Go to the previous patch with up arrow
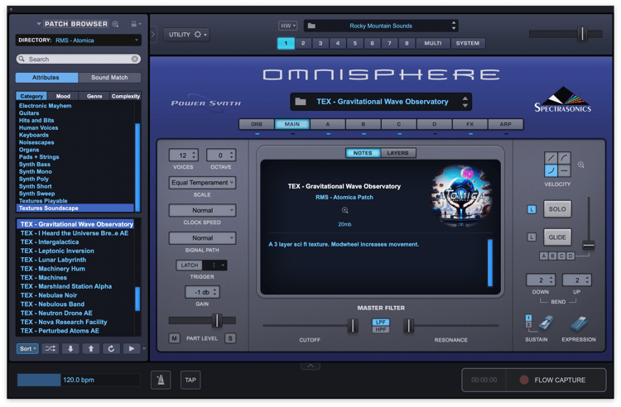 (x=91, y=348)
